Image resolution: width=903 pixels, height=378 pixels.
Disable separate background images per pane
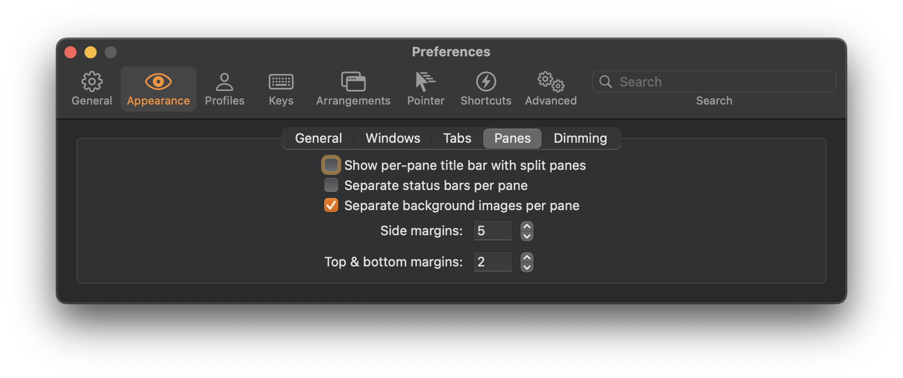click(x=331, y=205)
